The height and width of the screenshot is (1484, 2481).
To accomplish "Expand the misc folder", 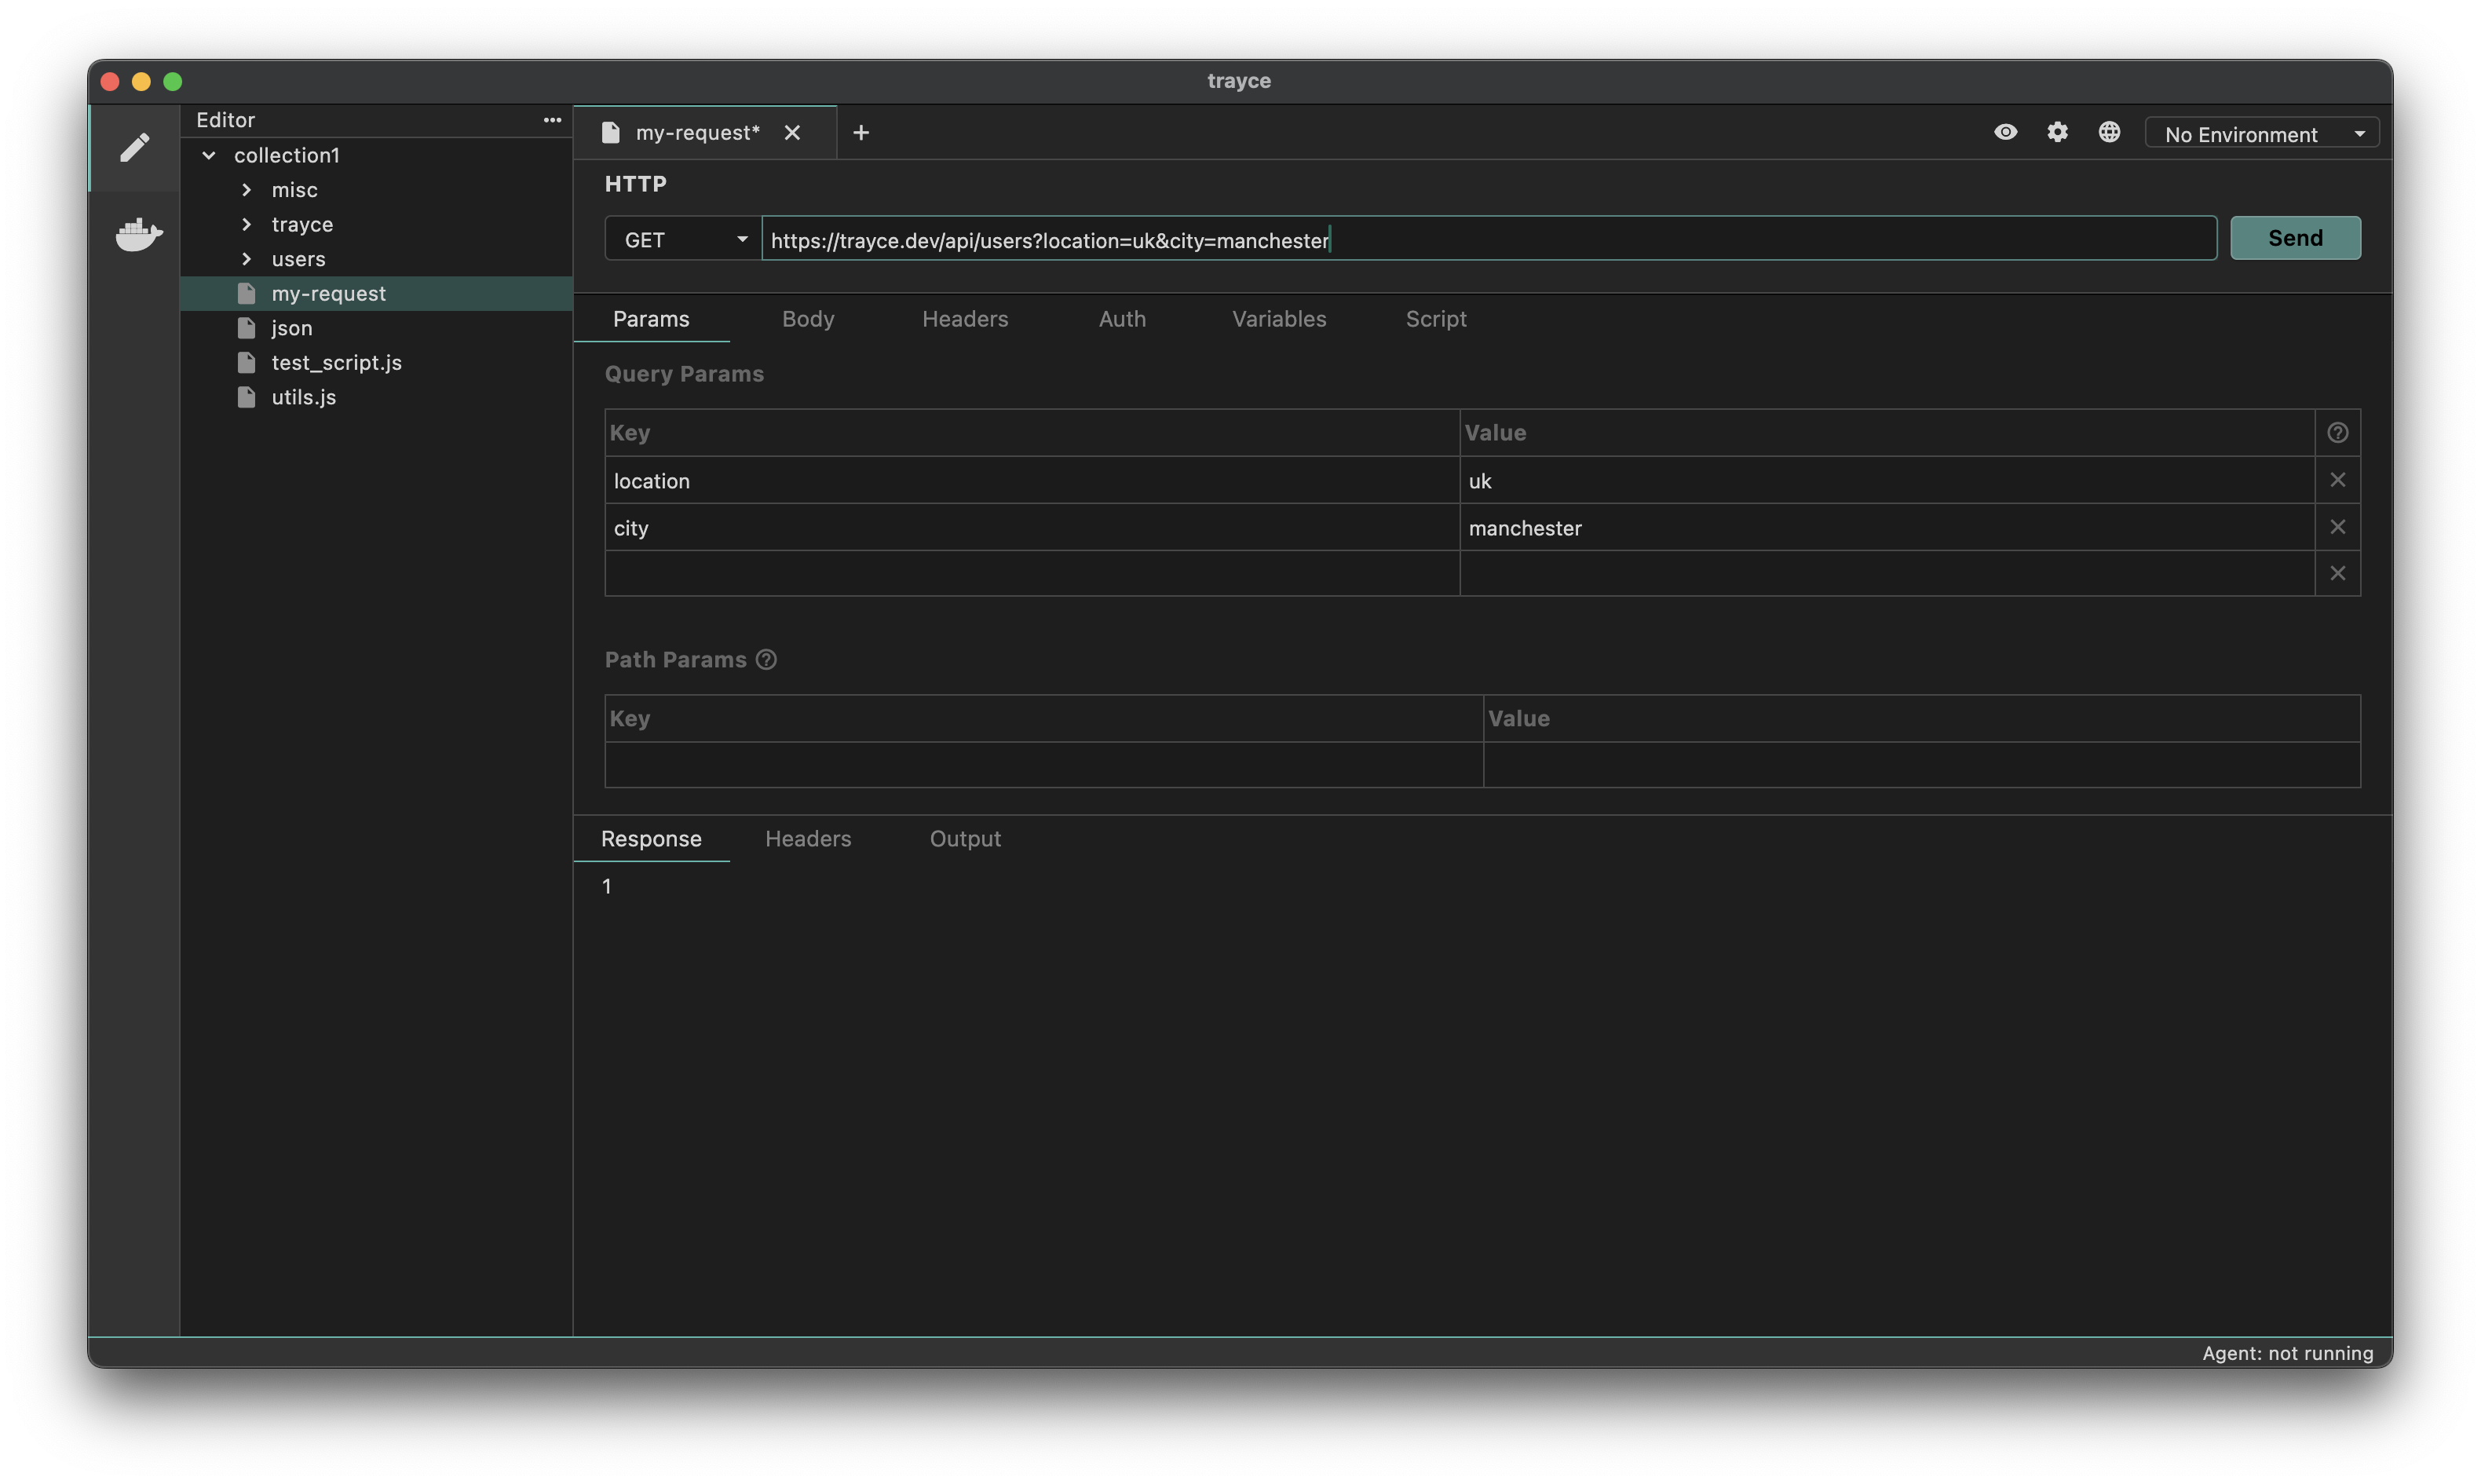I will (246, 190).
